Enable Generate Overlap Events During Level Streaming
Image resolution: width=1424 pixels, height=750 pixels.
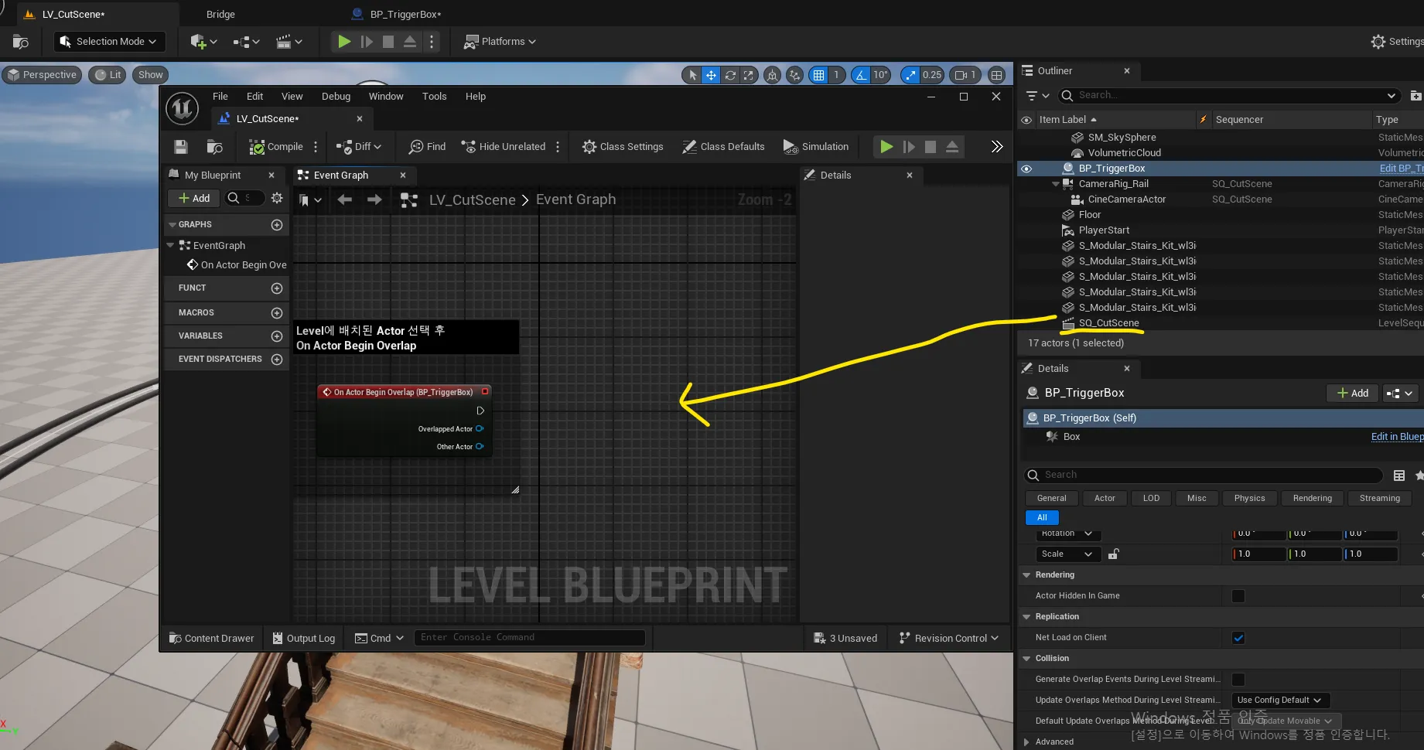point(1238,680)
